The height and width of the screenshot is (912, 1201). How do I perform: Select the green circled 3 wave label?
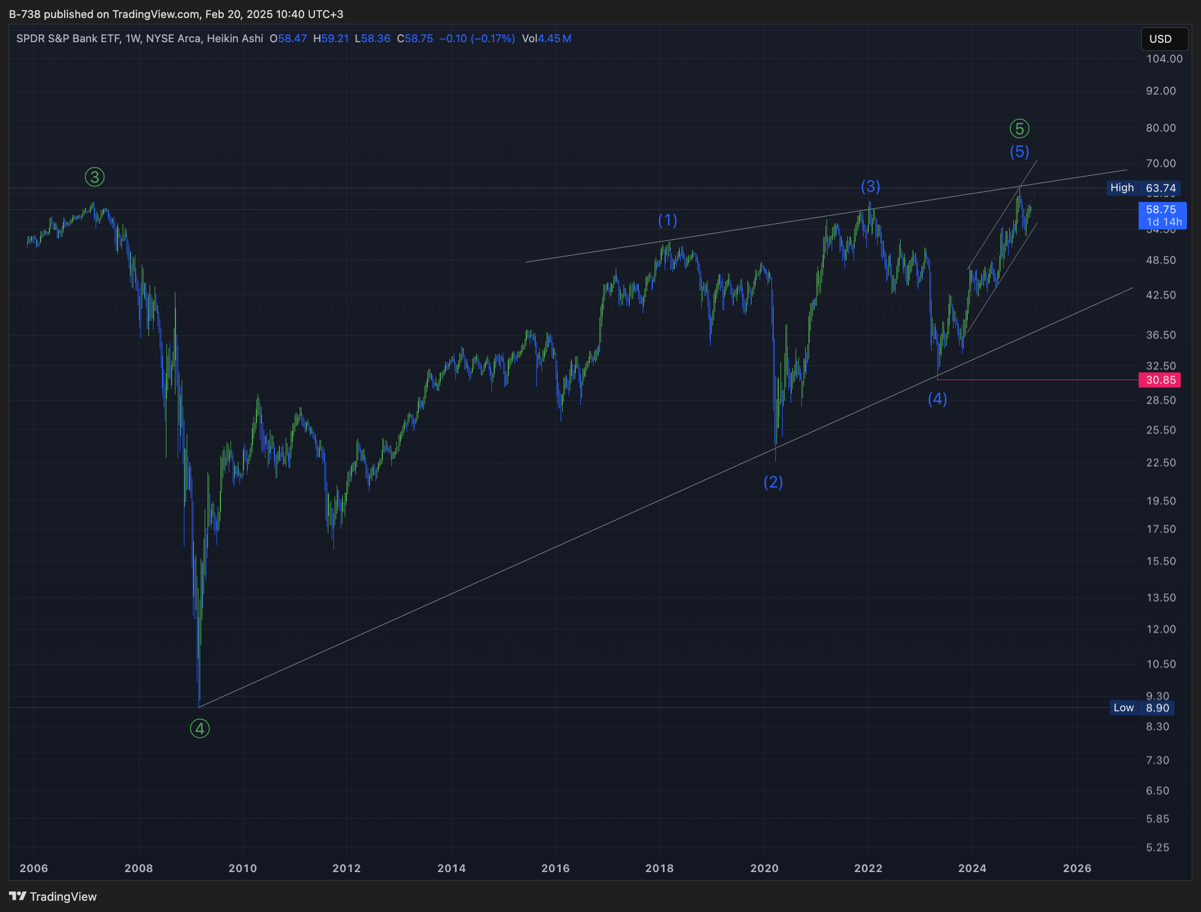pyautogui.click(x=94, y=177)
